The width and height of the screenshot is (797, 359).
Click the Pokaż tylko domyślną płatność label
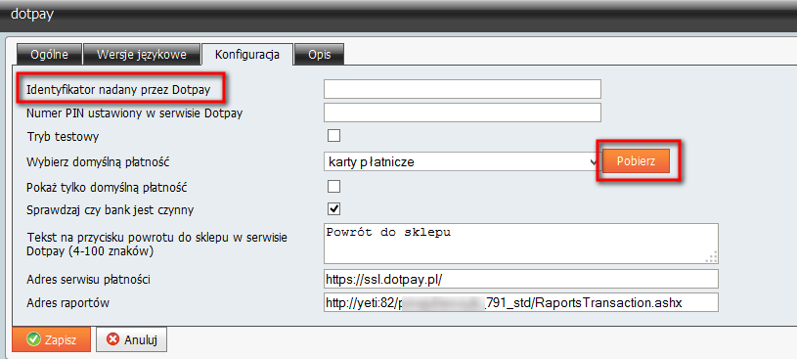(107, 187)
